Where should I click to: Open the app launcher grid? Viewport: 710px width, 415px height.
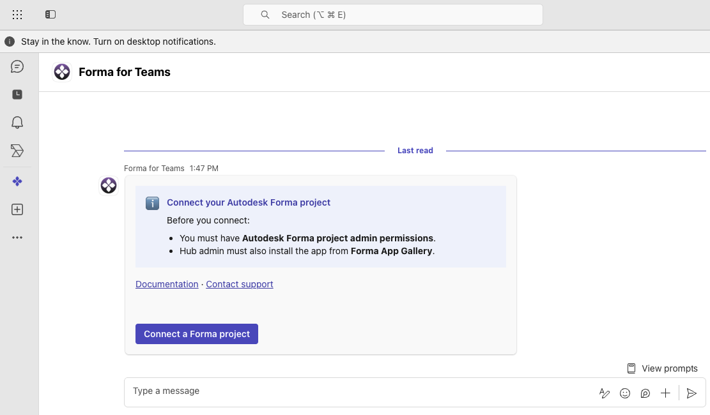click(x=17, y=15)
